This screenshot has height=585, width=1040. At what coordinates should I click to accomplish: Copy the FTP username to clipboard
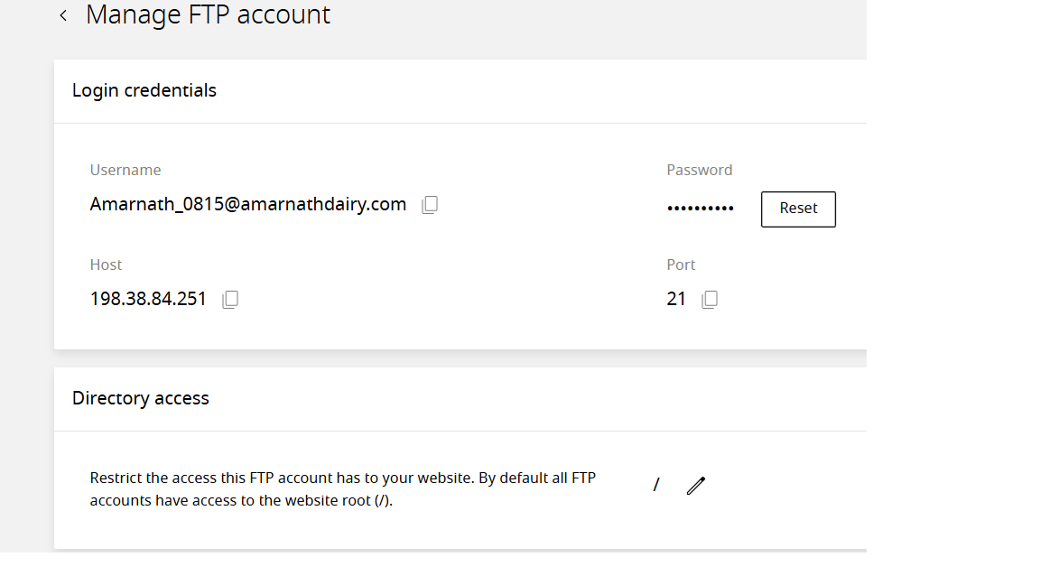pyautogui.click(x=430, y=205)
